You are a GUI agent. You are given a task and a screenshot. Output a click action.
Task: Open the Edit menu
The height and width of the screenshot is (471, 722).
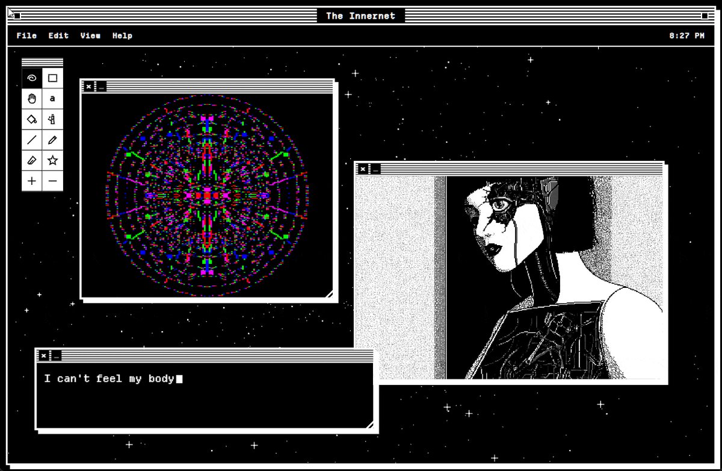[58, 36]
